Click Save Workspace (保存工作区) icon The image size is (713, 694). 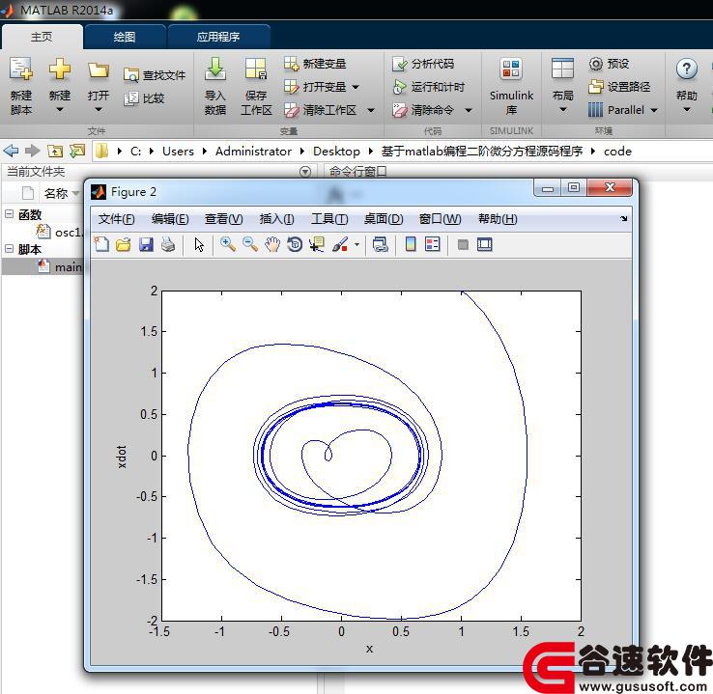tap(256, 69)
